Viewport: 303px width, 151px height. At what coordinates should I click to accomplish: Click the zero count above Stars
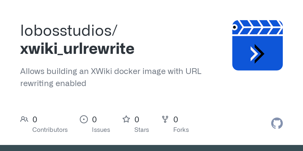(x=137, y=119)
